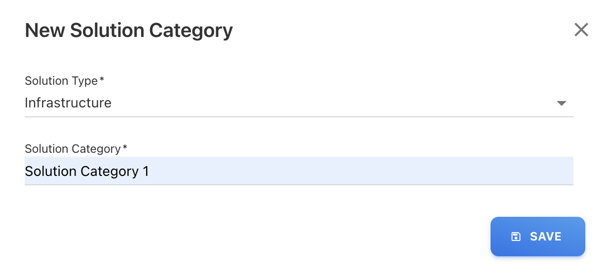The width and height of the screenshot is (610, 272).
Task: Expand the Solution Type dropdown arrow
Action: coord(561,103)
